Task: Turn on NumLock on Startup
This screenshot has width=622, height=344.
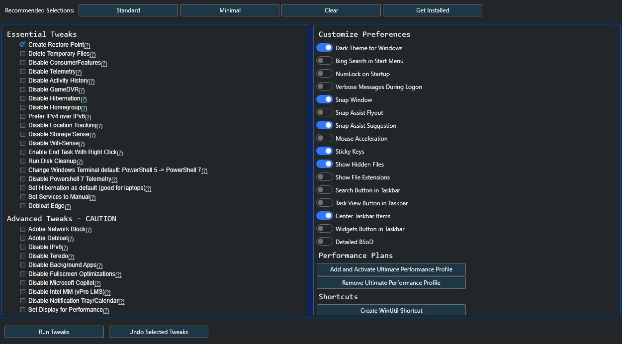Action: (x=325, y=74)
